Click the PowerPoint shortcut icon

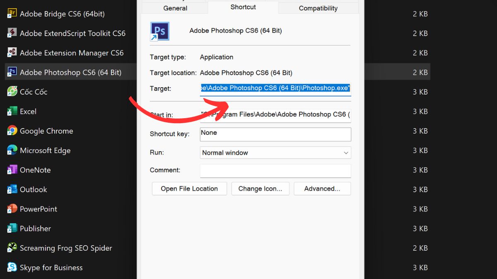pos(12,209)
